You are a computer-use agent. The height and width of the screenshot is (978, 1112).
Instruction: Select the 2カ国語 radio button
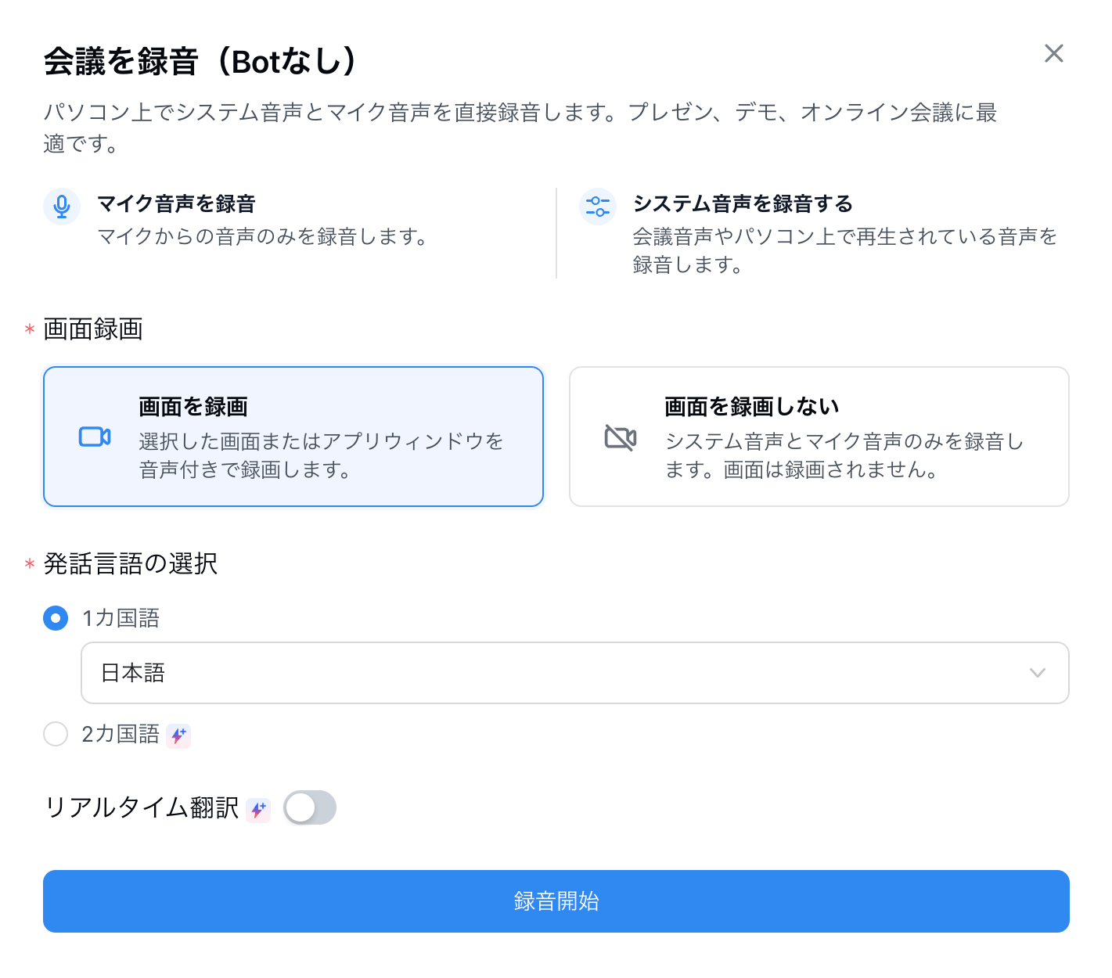click(56, 734)
